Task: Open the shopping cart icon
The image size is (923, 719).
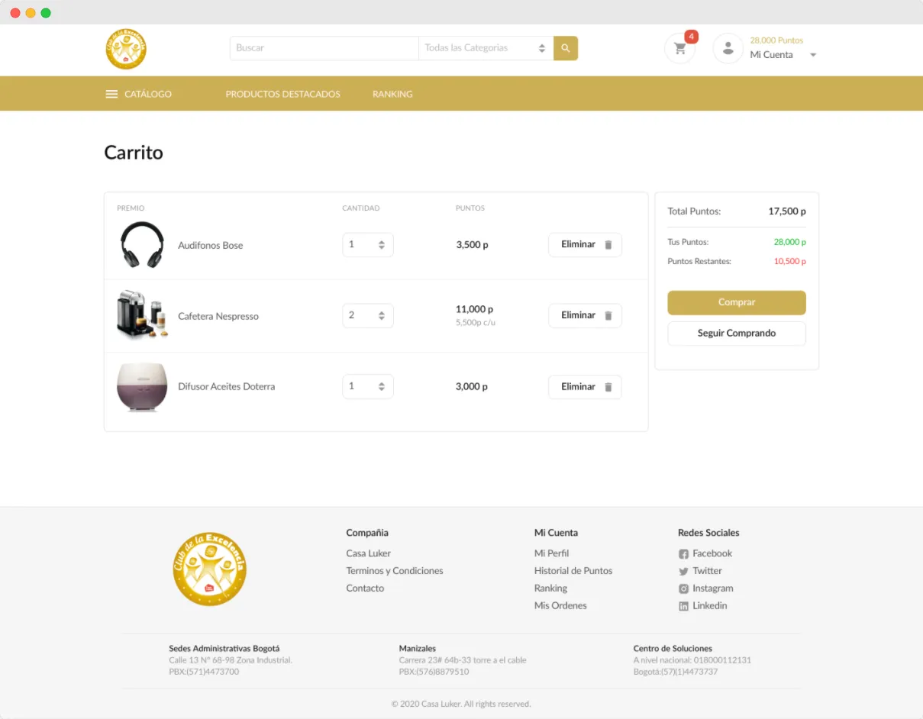Action: (x=679, y=47)
